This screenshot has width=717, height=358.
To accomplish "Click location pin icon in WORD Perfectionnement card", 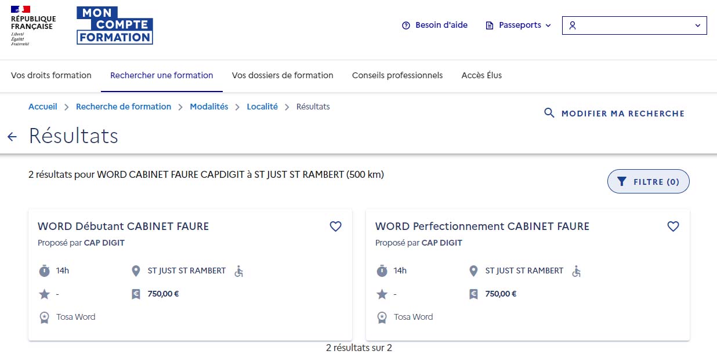I will click(x=473, y=271).
